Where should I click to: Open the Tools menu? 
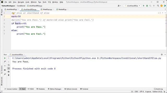45,2
